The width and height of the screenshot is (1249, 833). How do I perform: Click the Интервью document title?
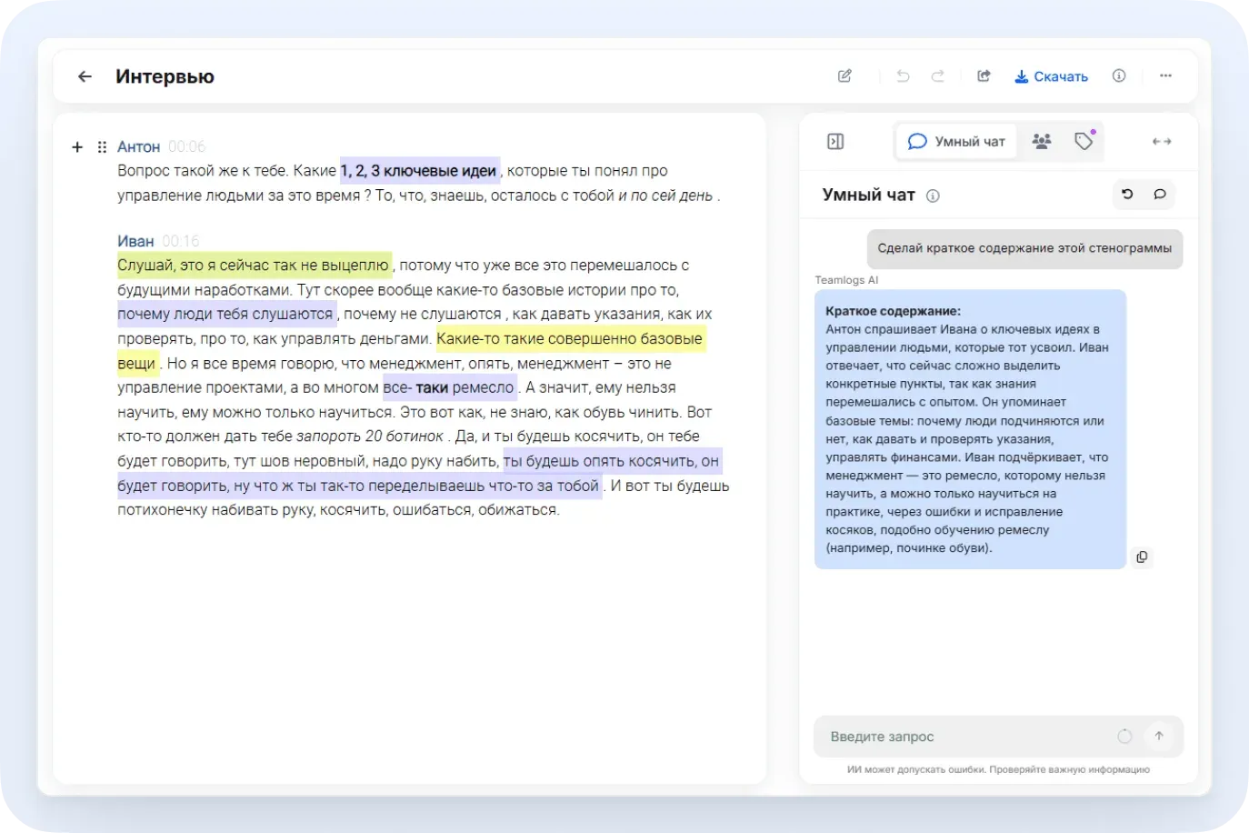coord(165,76)
